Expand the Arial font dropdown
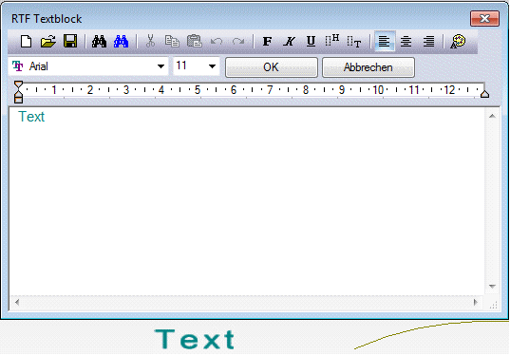This screenshot has height=355, width=510. 161,66
